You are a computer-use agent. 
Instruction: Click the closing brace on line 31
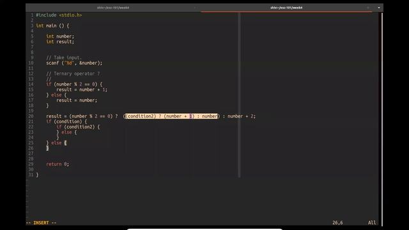(x=37, y=175)
